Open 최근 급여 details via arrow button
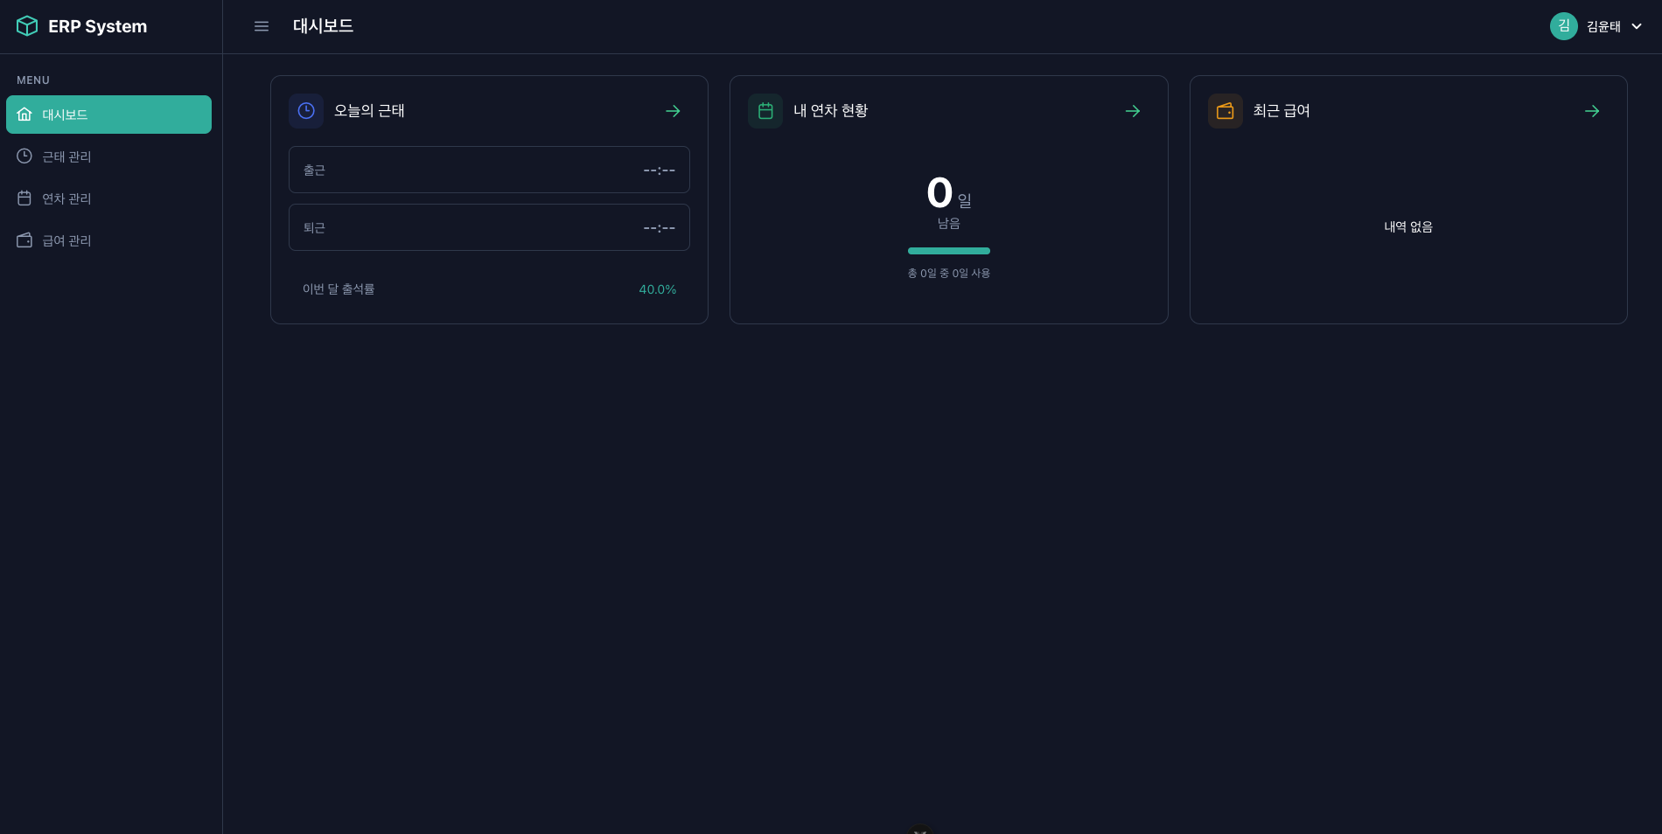 pyautogui.click(x=1592, y=111)
